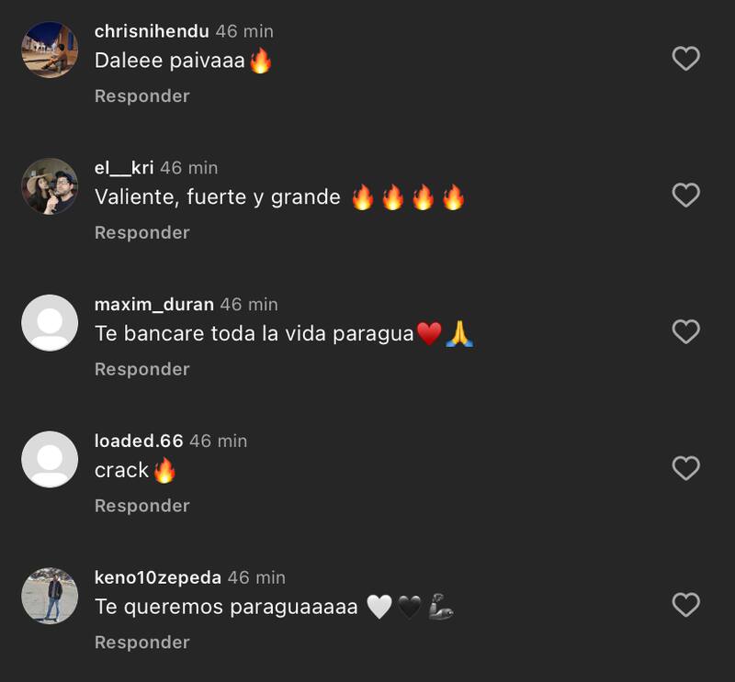
Task: Open chrisnihendu's profile picture
Action: point(50,50)
